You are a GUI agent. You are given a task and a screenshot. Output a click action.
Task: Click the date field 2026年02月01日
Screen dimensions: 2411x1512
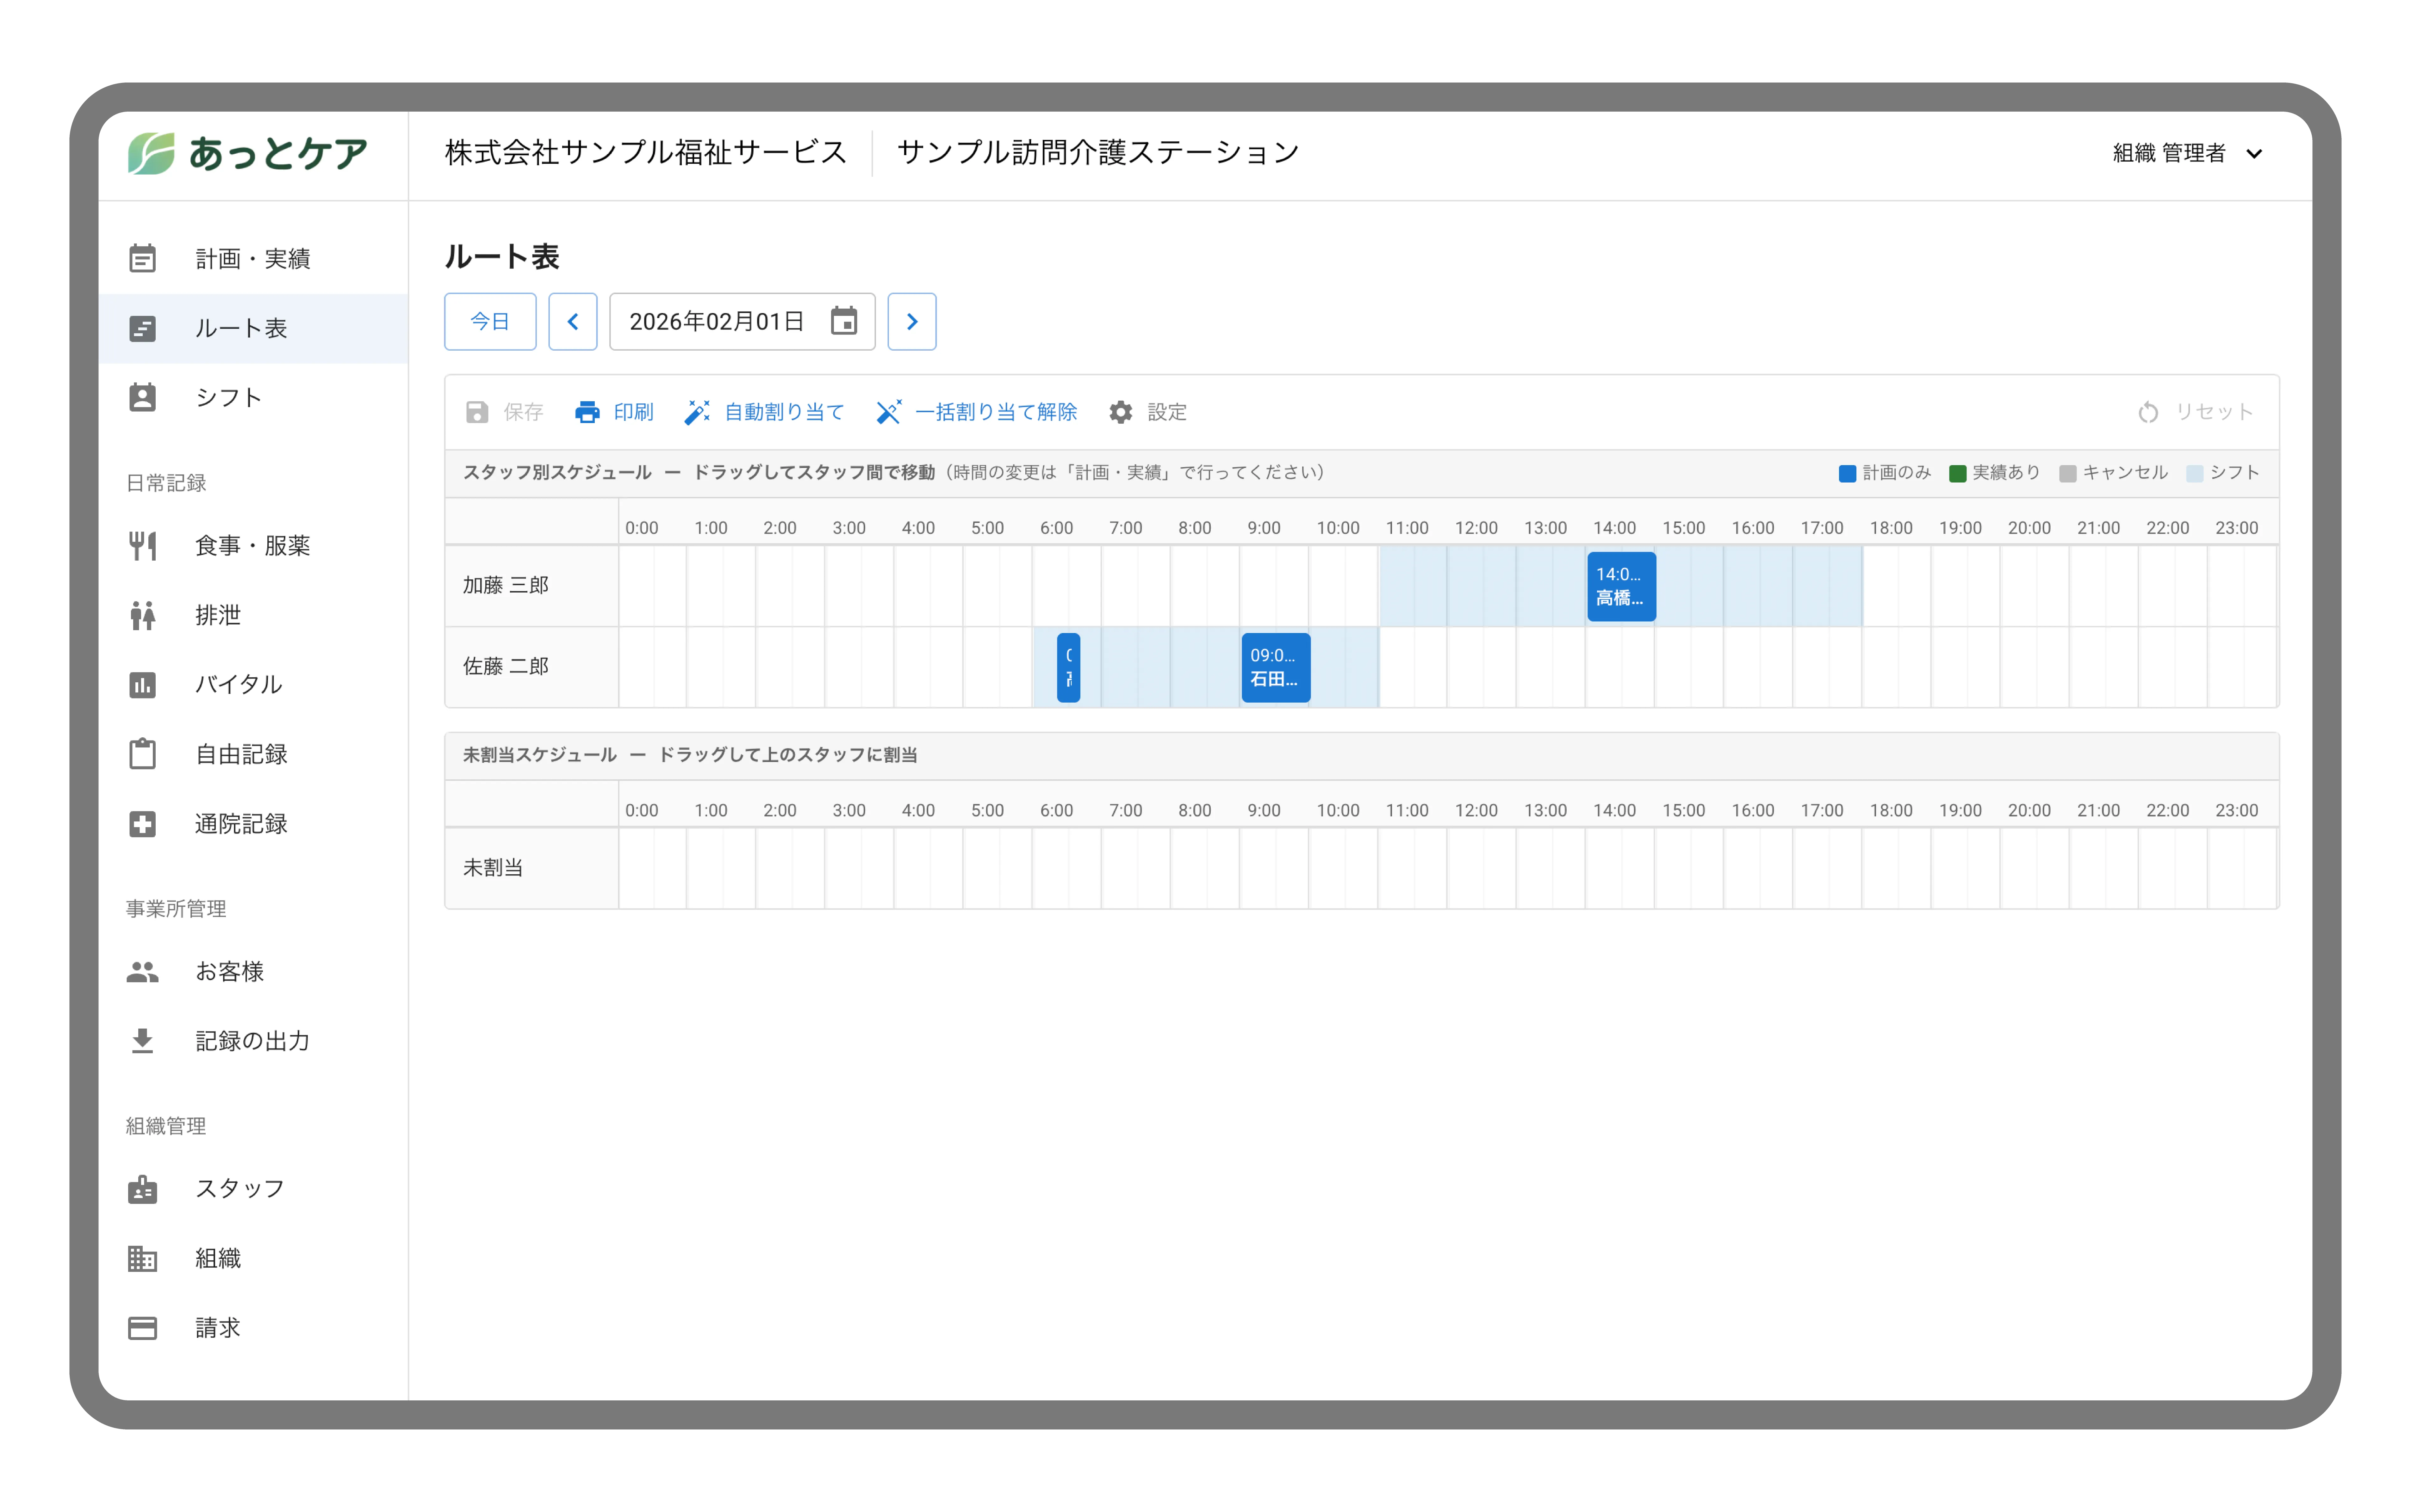pos(742,322)
